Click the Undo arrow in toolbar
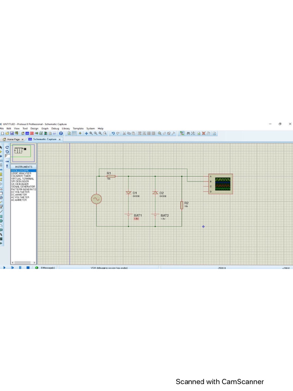Image resolution: width=293 pixels, height=391 pixels. click(113, 133)
